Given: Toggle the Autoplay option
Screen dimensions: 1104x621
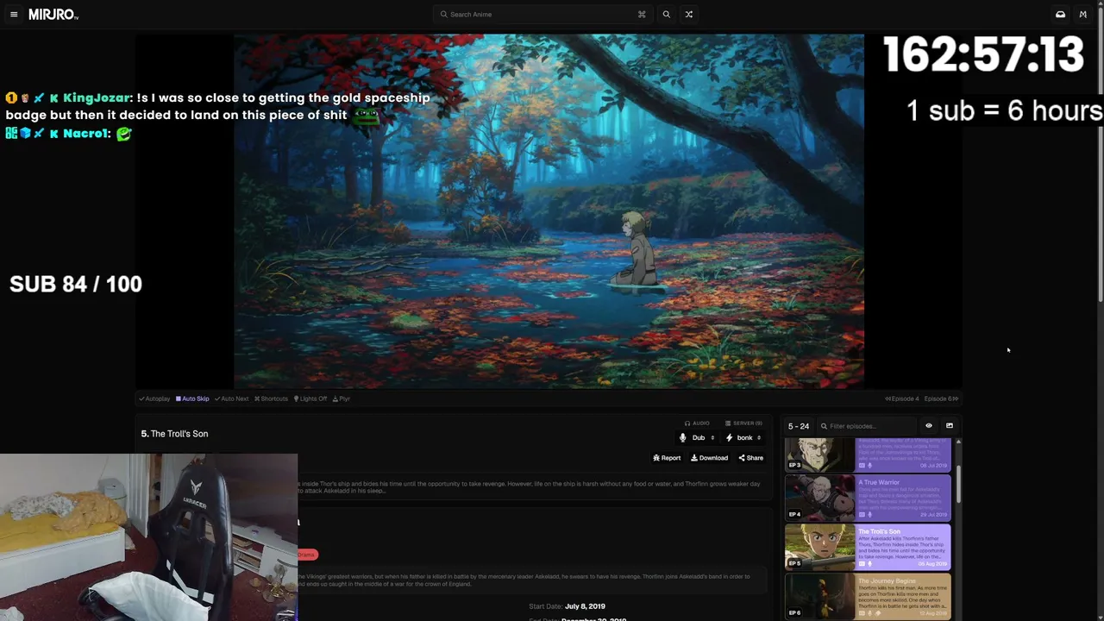Looking at the screenshot, I should (154, 398).
